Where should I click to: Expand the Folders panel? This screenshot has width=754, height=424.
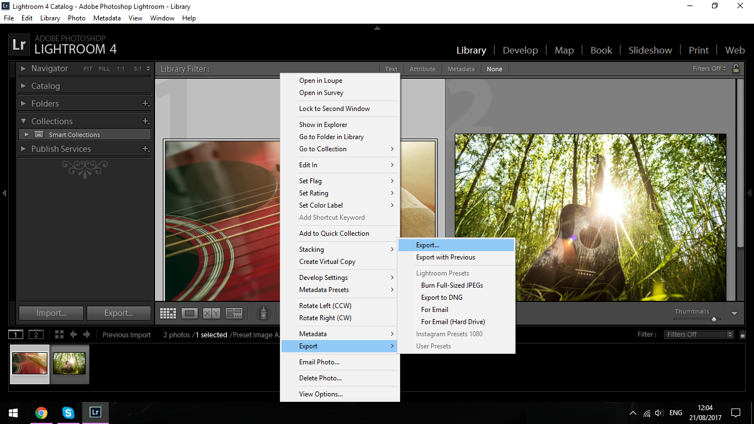pos(23,103)
